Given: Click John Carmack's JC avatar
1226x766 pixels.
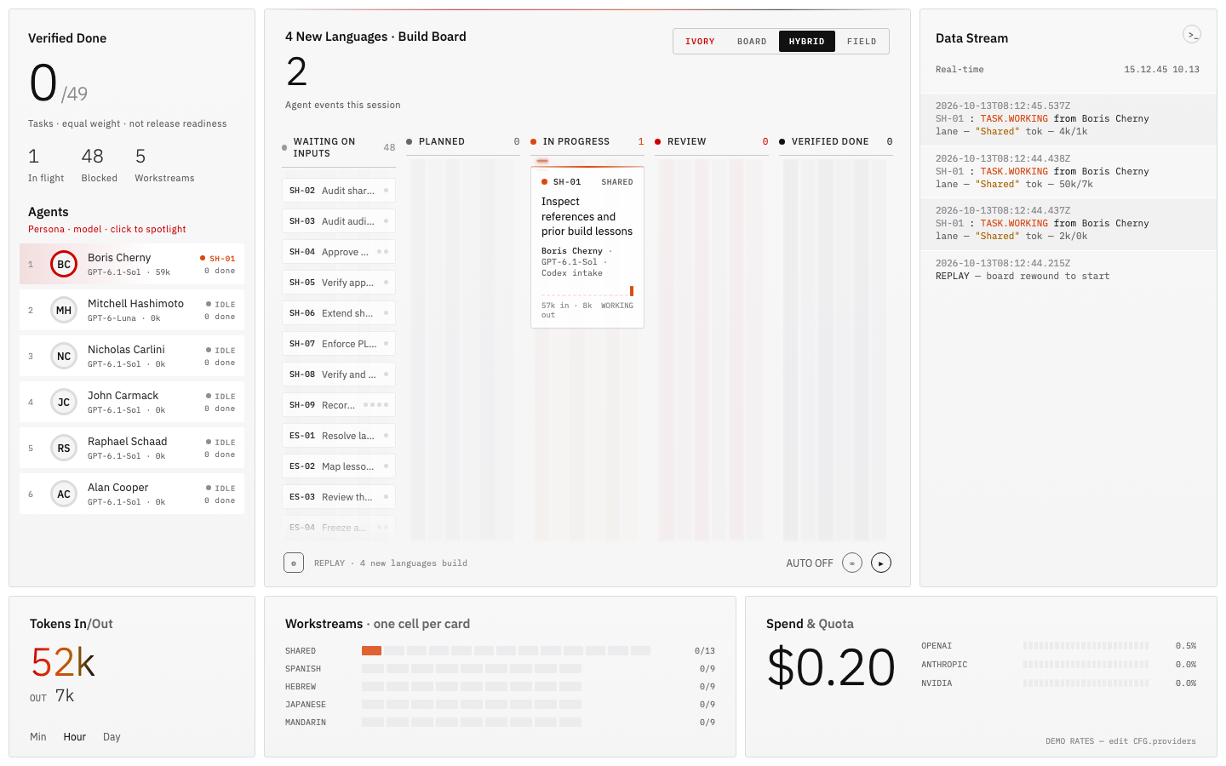Looking at the screenshot, I should [x=64, y=402].
